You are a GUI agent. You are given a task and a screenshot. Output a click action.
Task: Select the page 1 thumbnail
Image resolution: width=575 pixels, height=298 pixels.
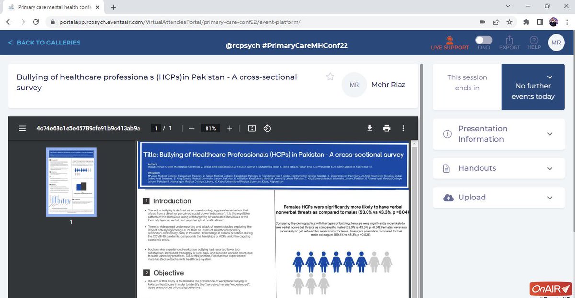pyautogui.click(x=71, y=181)
